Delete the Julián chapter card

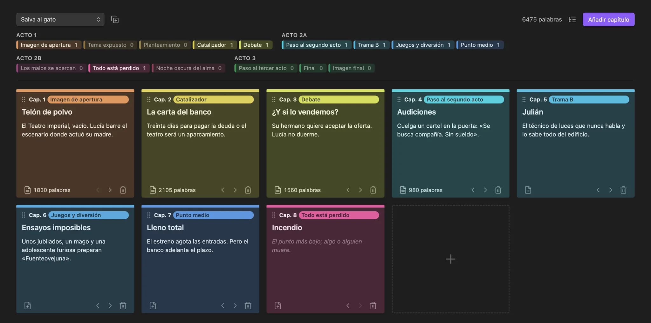623,190
